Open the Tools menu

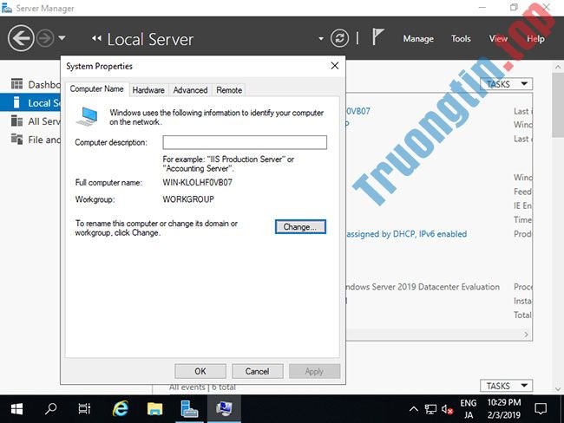click(x=461, y=39)
